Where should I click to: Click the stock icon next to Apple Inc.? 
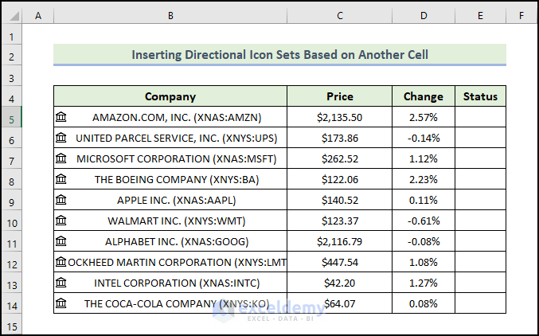click(61, 200)
